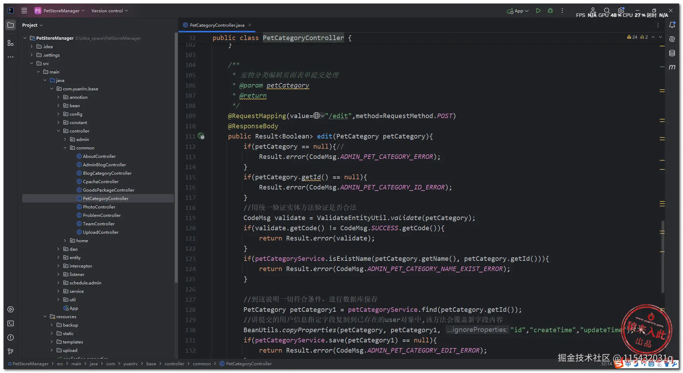
Task: Open the Database tool window
Action: (672, 53)
